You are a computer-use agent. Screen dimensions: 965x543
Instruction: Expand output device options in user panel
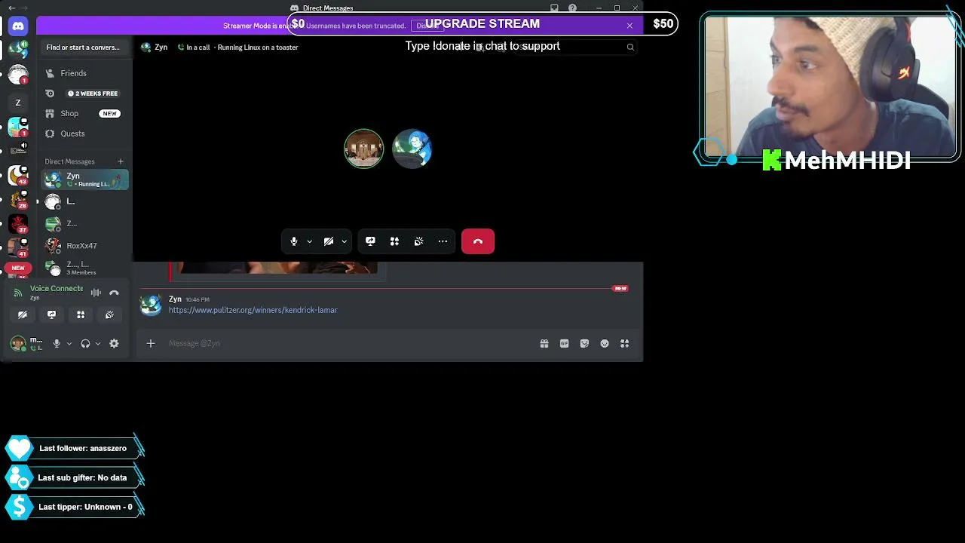97,343
